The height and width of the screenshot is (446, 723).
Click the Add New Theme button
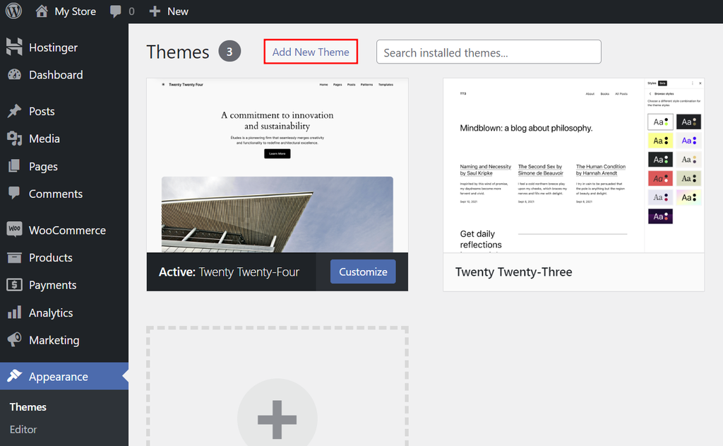tap(311, 52)
